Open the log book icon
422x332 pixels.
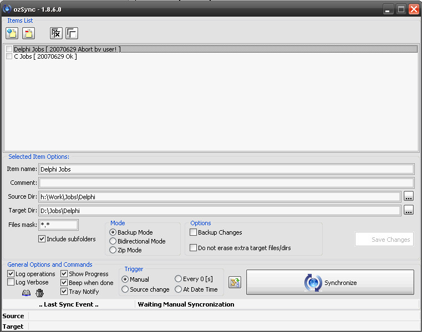coord(26,293)
